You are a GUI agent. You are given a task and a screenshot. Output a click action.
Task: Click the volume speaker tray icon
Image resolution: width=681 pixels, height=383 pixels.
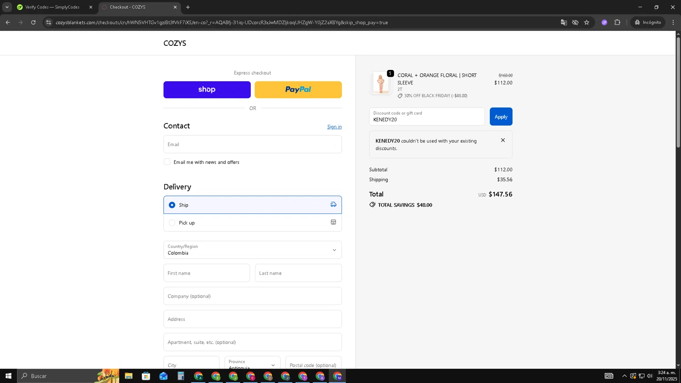coord(650,376)
